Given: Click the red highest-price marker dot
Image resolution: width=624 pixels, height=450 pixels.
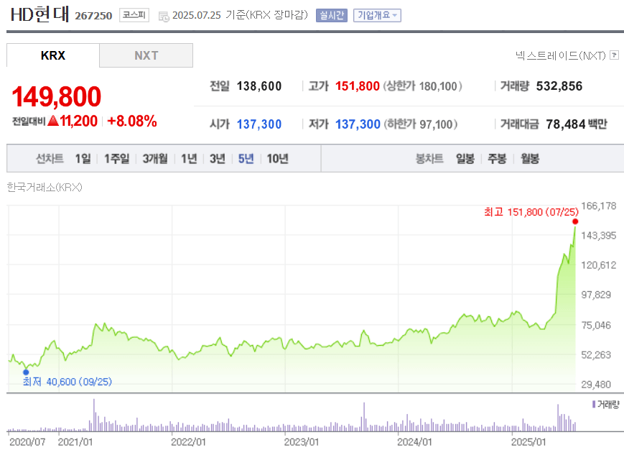Looking at the screenshot, I should tap(575, 221).
